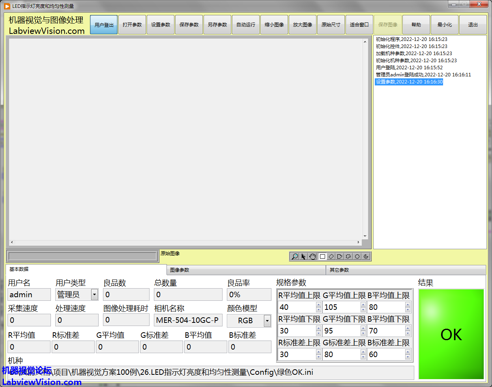The image size is (492, 387).
Task: Expand the 颜色模型 RGB dropdown
Action: [267, 321]
